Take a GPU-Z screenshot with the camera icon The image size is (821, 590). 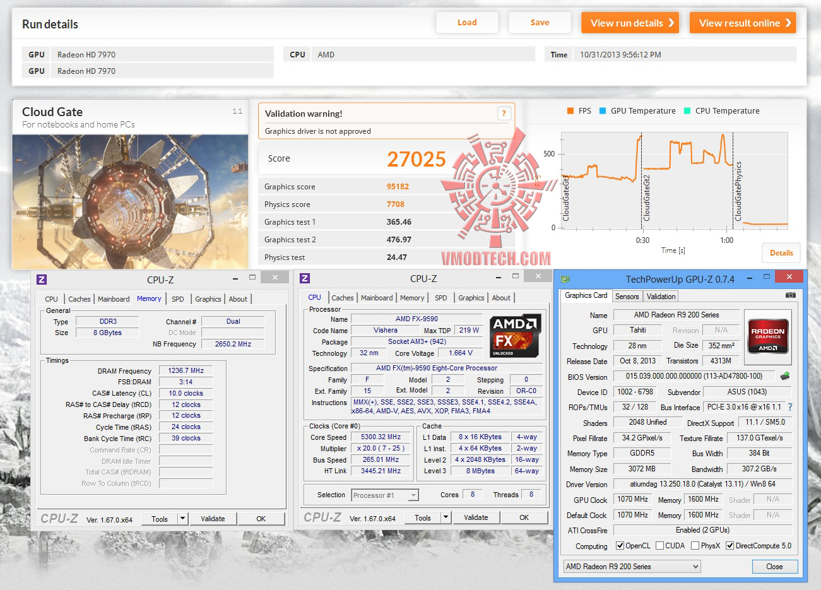(790, 295)
